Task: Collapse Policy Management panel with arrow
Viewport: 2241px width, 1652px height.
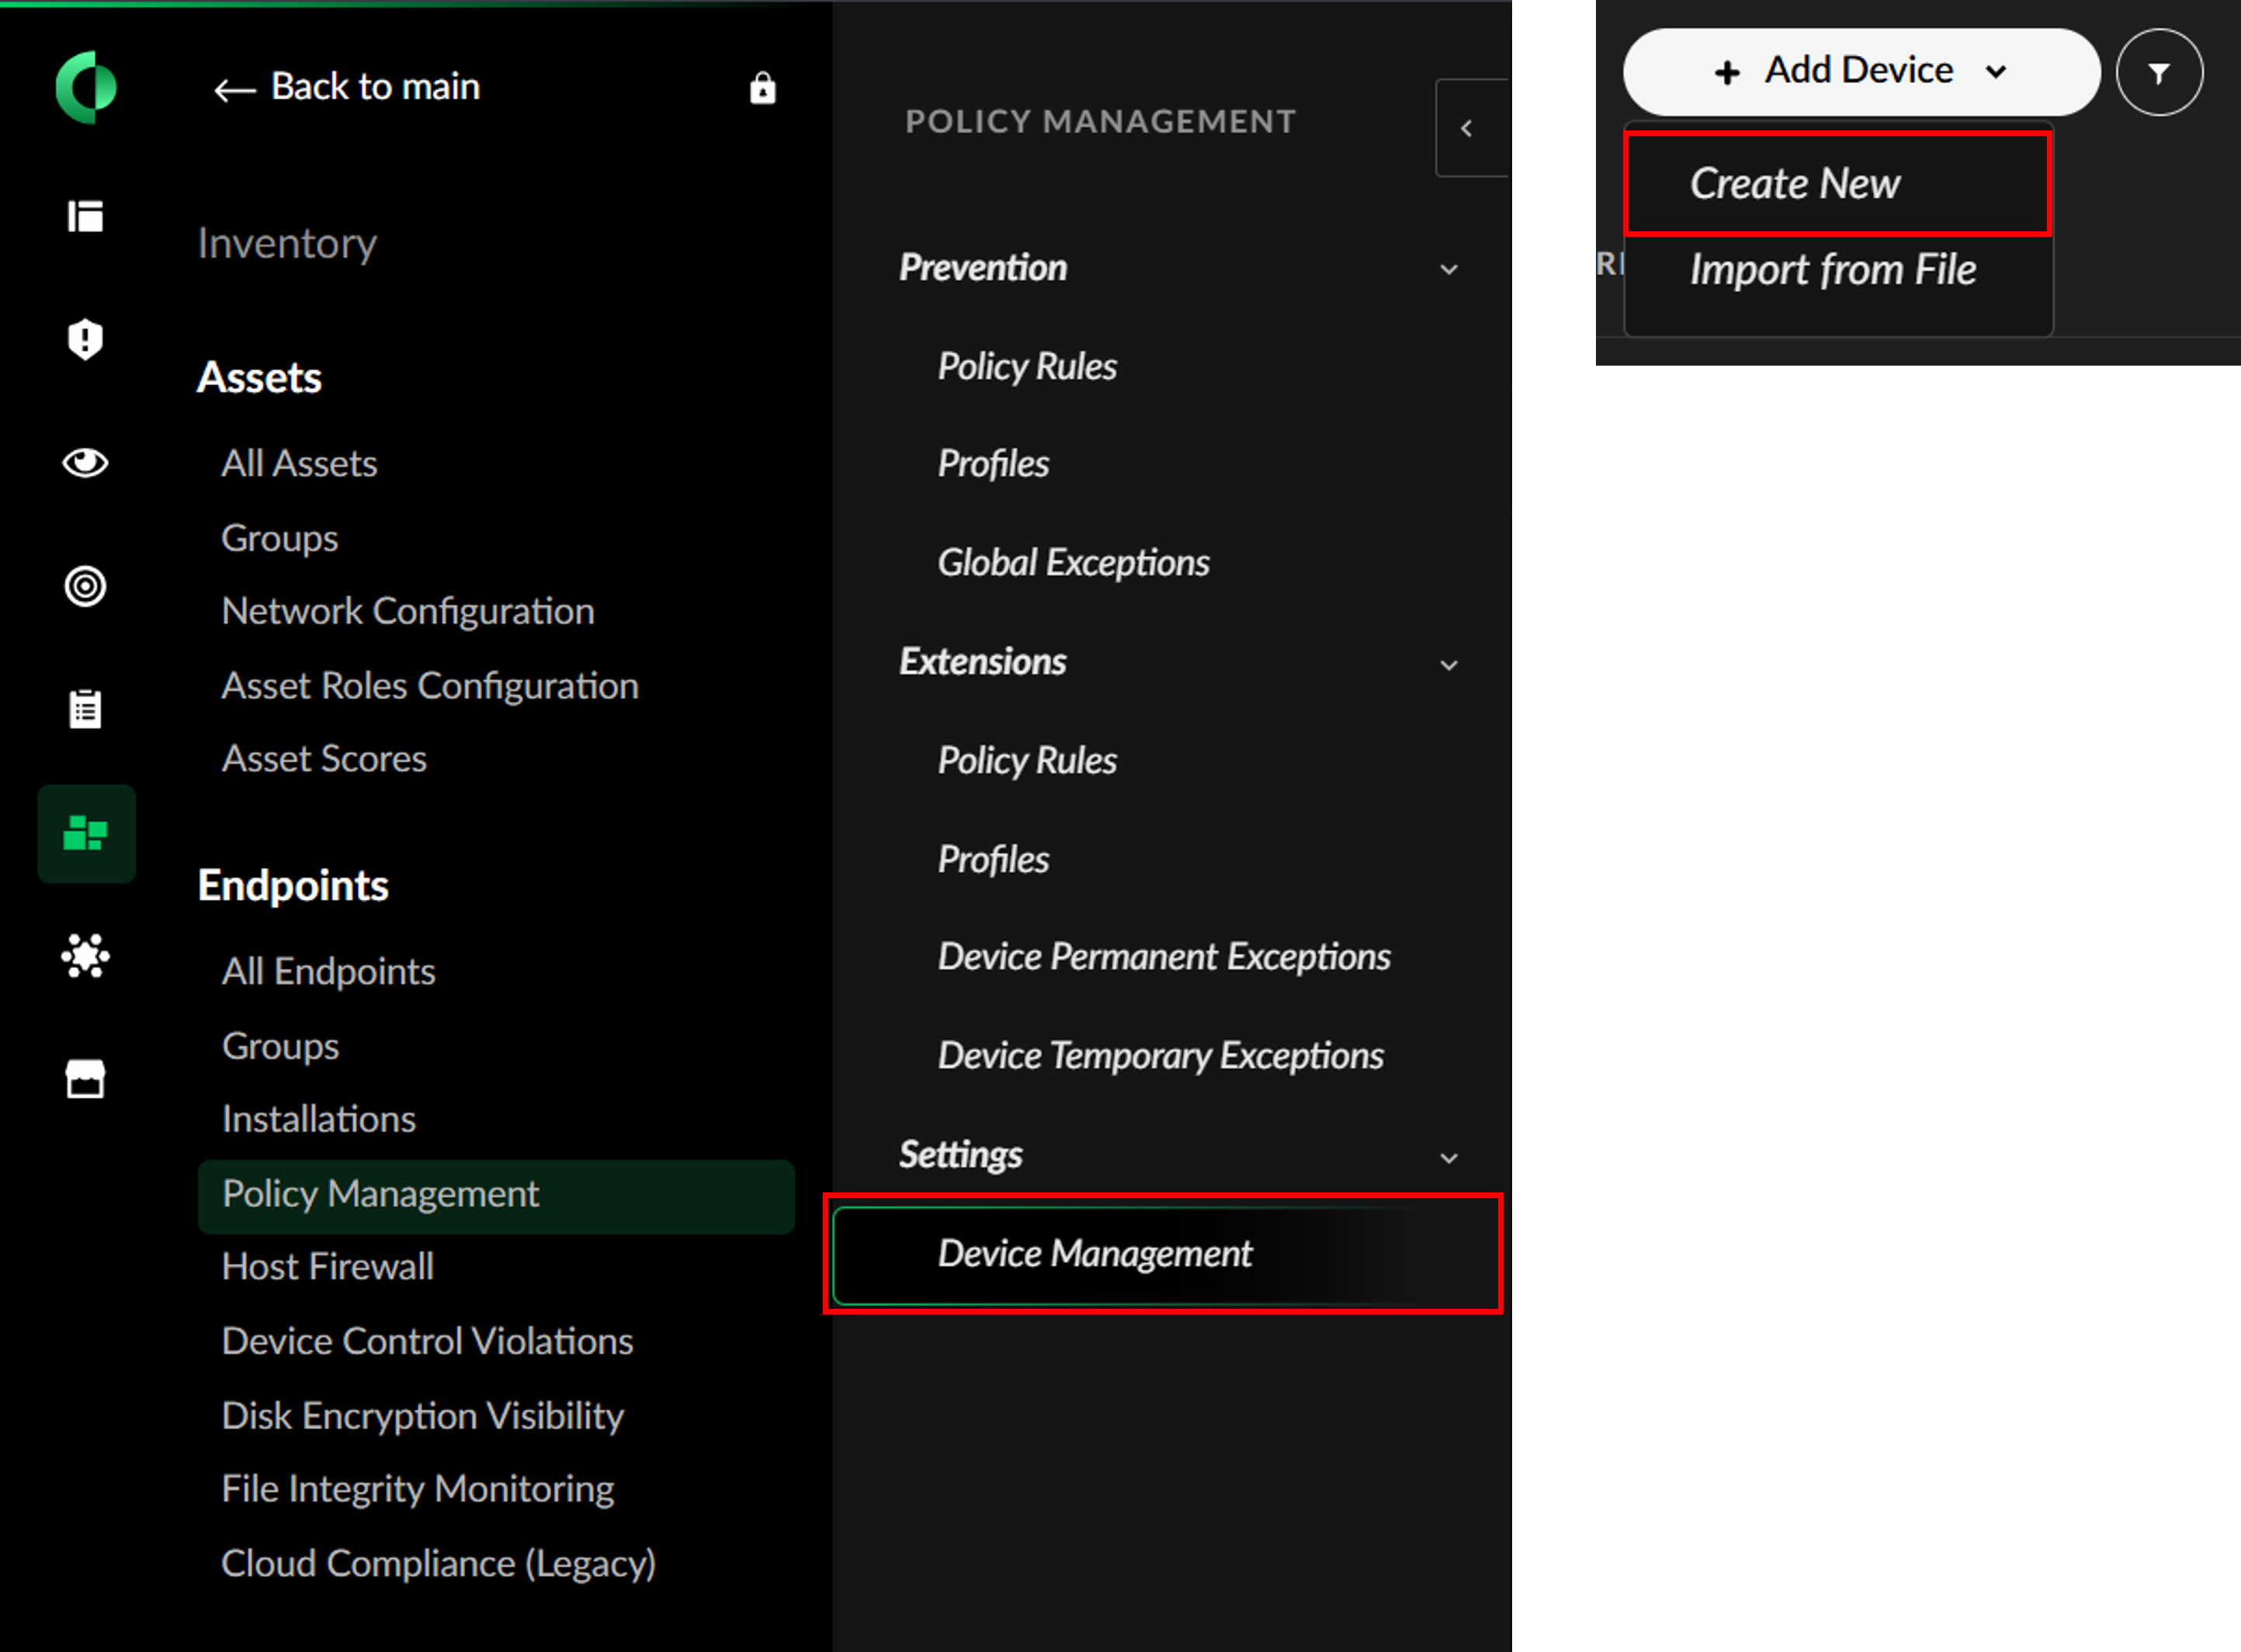Action: tap(1467, 128)
